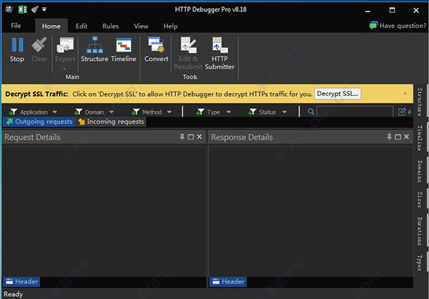Click the Stop capture button
The height and width of the screenshot is (299, 429).
[17, 49]
